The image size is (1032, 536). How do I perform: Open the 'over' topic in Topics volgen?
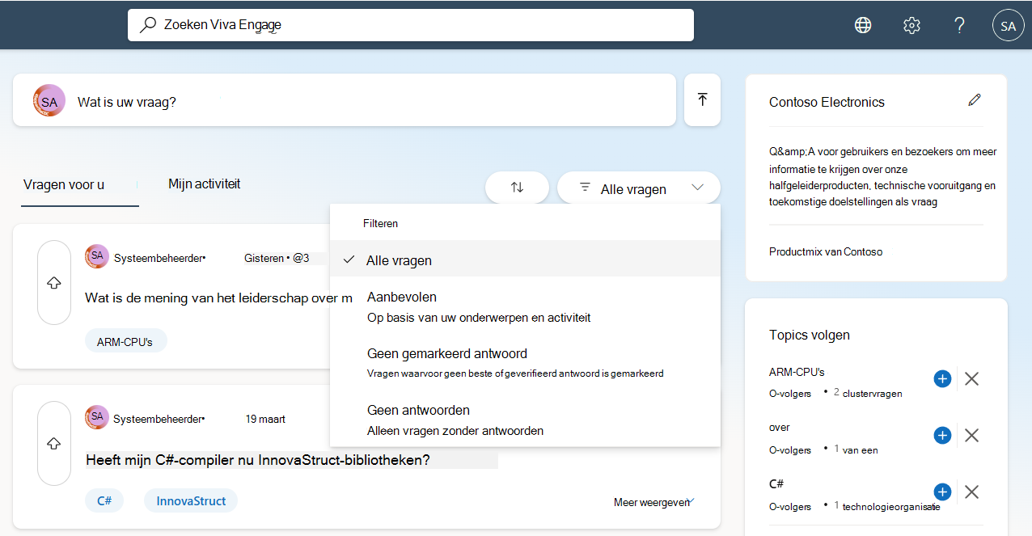tap(780, 427)
